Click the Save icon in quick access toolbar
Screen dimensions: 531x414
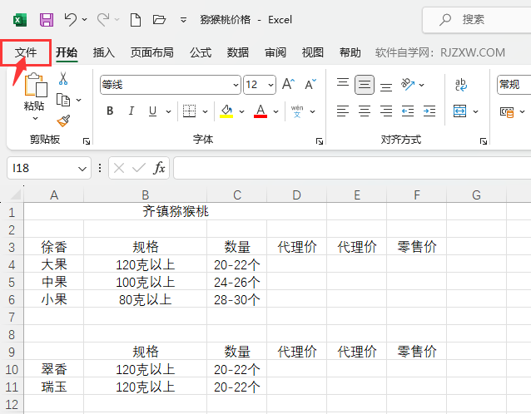47,20
